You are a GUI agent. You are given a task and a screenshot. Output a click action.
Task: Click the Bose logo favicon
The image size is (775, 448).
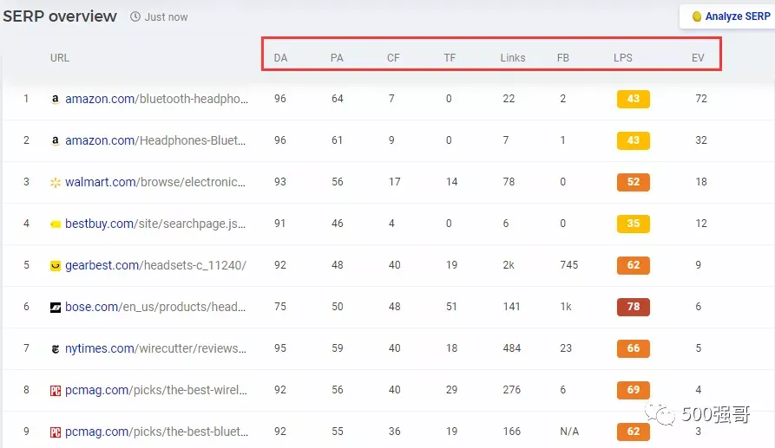click(x=56, y=308)
